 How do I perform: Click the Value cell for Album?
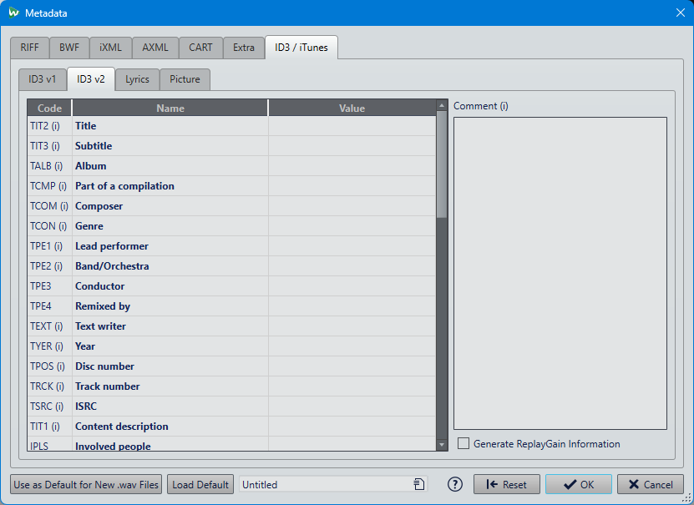352,166
